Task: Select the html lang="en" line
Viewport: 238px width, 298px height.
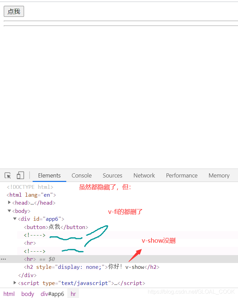Action: click(31, 195)
